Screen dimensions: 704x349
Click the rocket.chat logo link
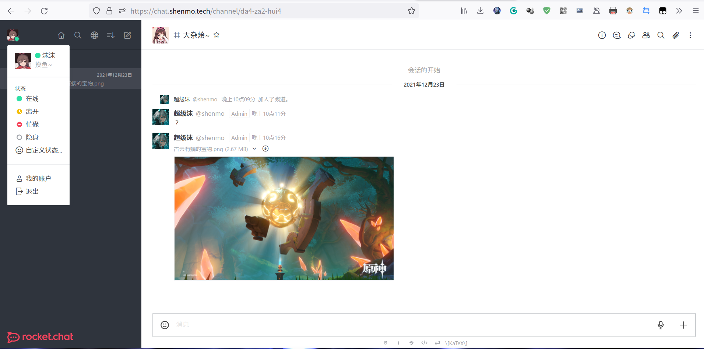(x=40, y=337)
